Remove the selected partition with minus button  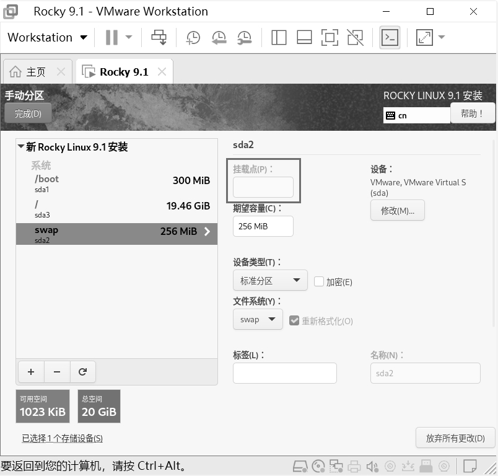click(x=57, y=372)
